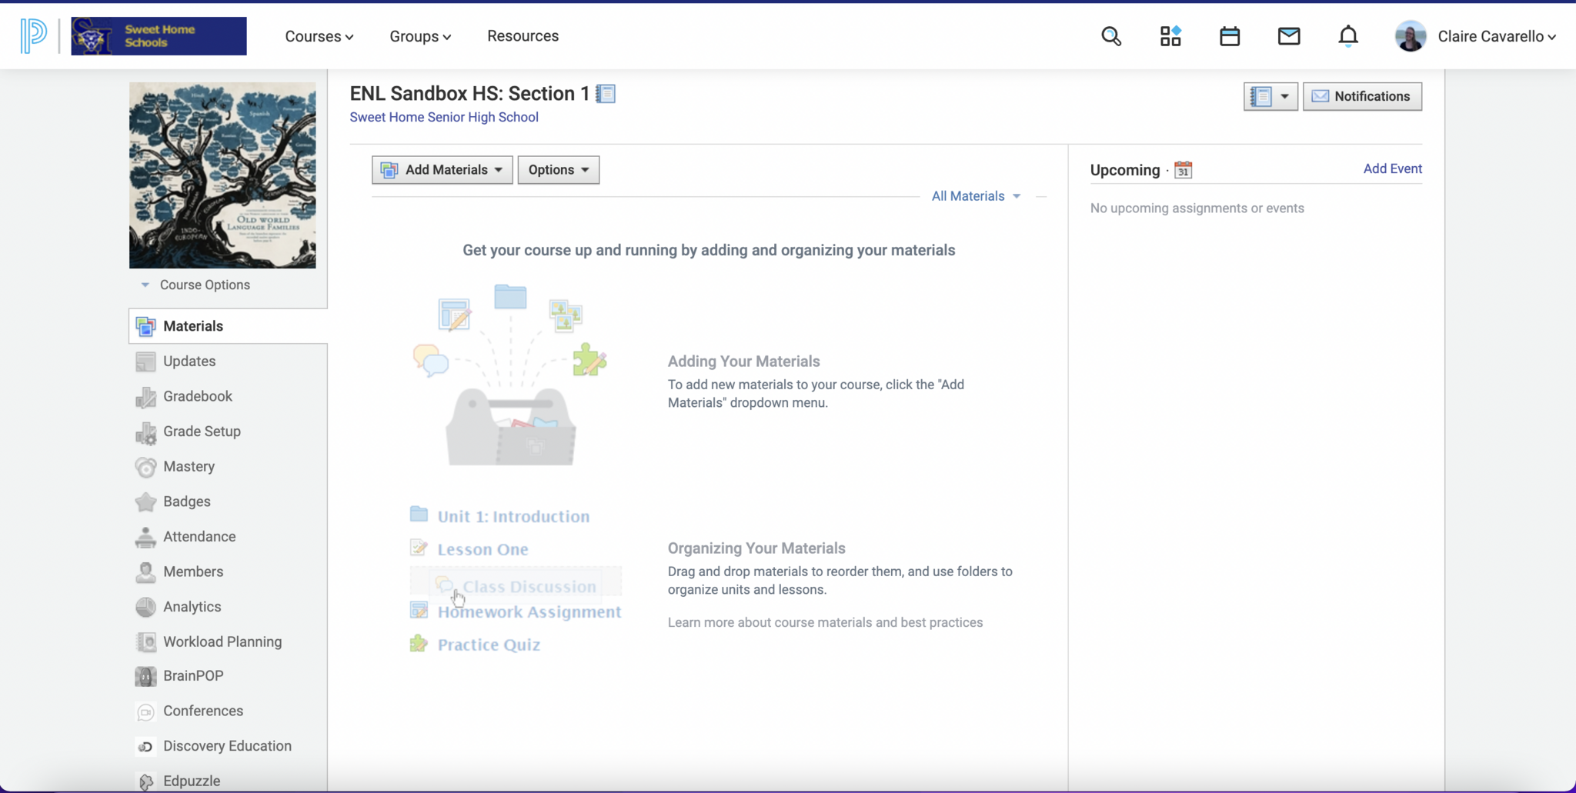Expand the Groups dropdown menu

pyautogui.click(x=419, y=36)
